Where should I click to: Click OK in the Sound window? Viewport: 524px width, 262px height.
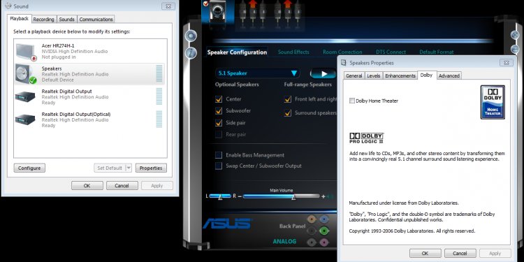coord(87,186)
